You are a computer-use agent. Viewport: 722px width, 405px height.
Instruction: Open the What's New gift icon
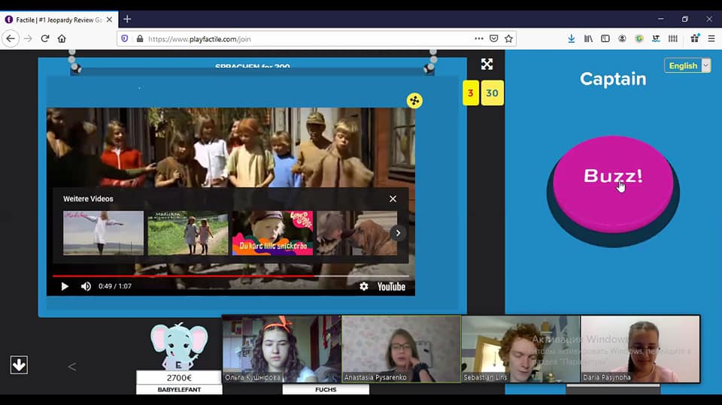695,38
